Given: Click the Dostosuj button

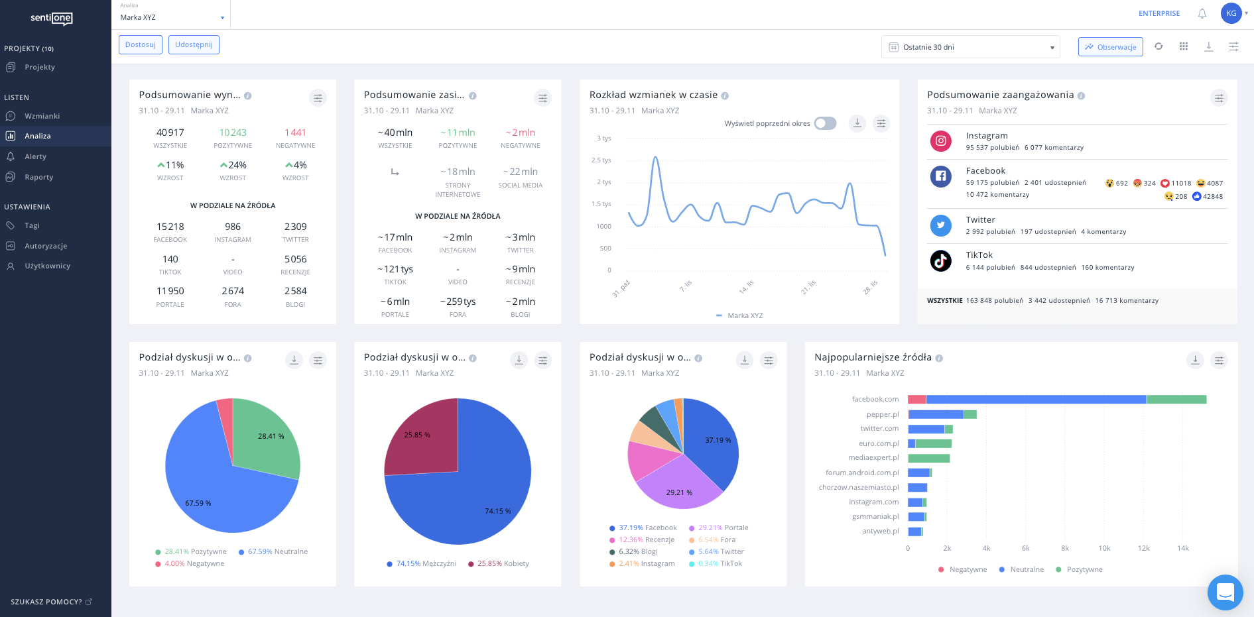Looking at the screenshot, I should pyautogui.click(x=141, y=44).
